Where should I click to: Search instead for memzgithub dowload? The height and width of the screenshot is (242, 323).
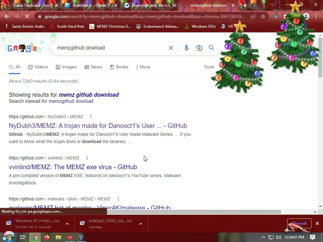click(71, 101)
